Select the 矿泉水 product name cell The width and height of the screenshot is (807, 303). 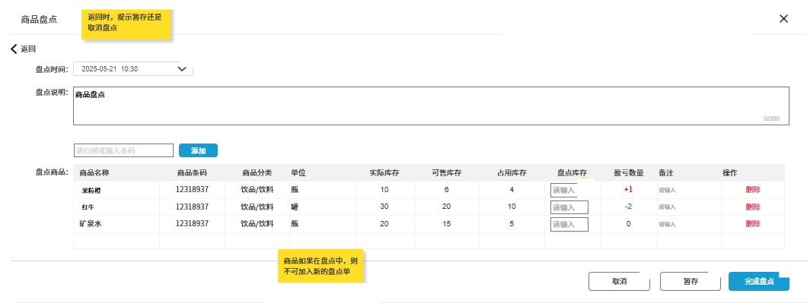point(90,224)
